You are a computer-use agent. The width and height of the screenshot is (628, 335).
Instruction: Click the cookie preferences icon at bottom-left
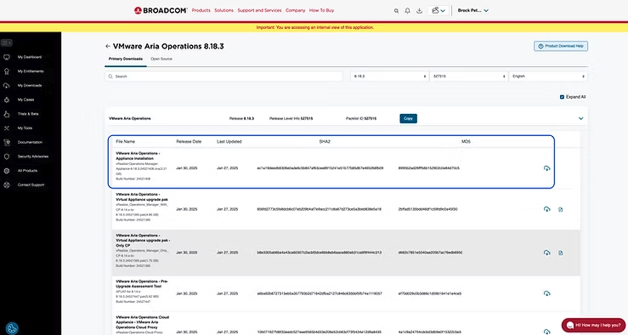click(x=12, y=328)
